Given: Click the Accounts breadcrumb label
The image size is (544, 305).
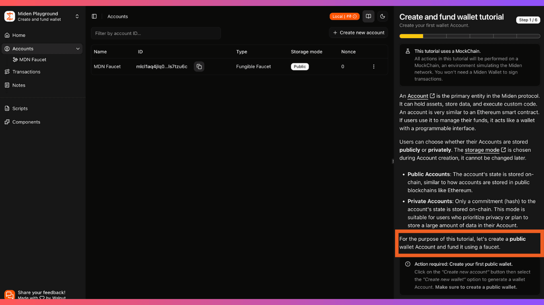Looking at the screenshot, I should pos(117,17).
